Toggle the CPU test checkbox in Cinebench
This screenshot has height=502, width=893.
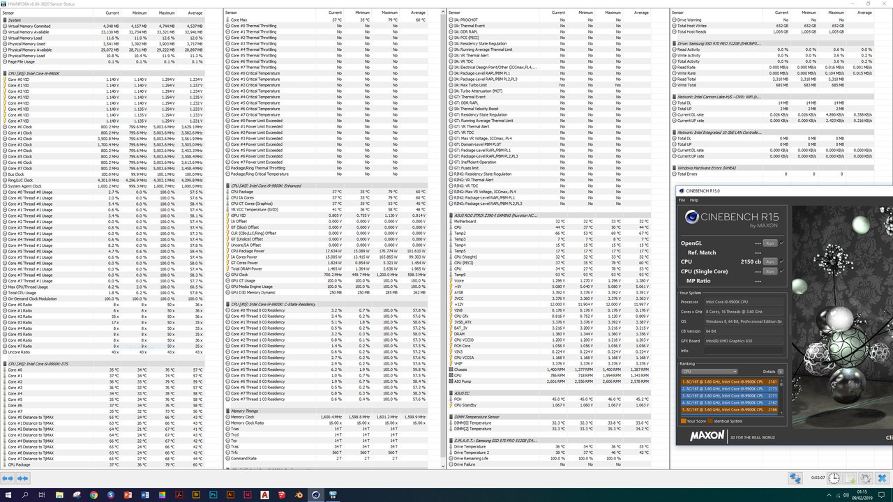(781, 261)
